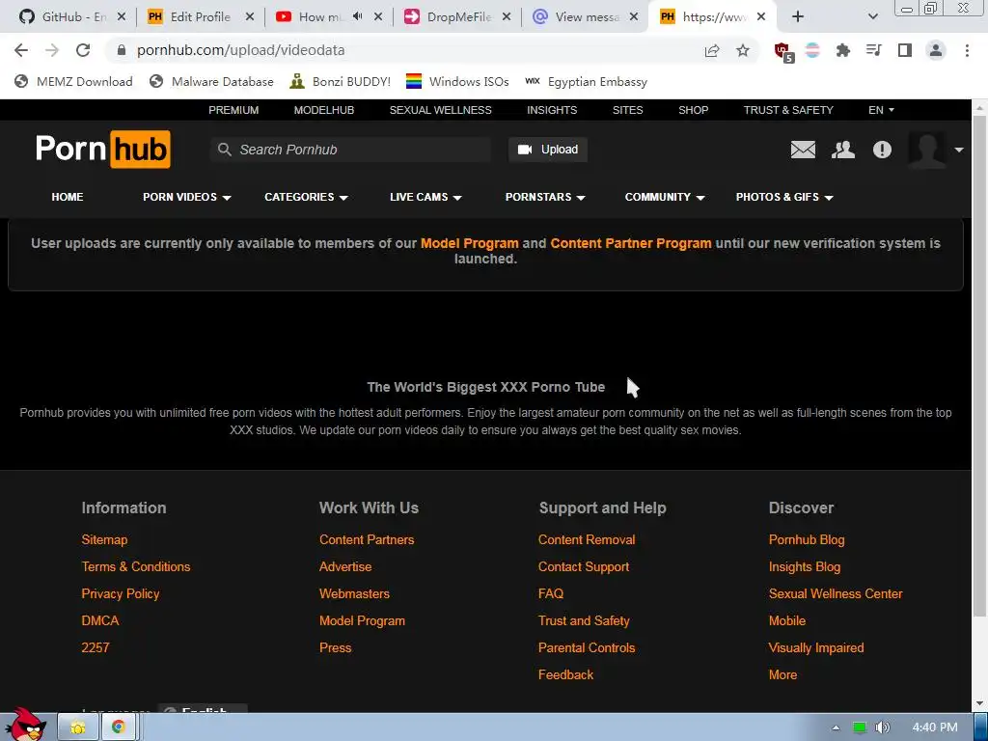Open the Webmasters footer link
Screen dimensions: 988x741
coord(354,594)
